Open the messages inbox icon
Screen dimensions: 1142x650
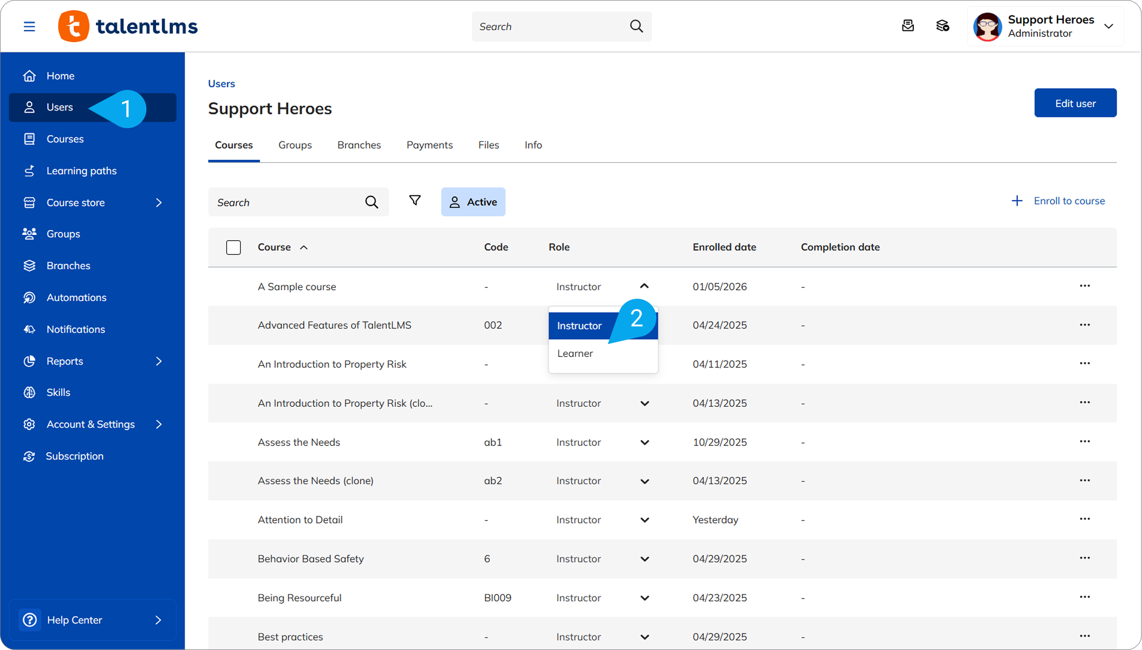(x=907, y=26)
